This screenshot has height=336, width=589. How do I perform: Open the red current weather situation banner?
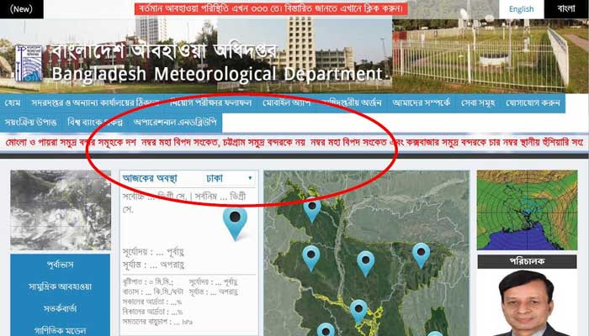click(271, 8)
